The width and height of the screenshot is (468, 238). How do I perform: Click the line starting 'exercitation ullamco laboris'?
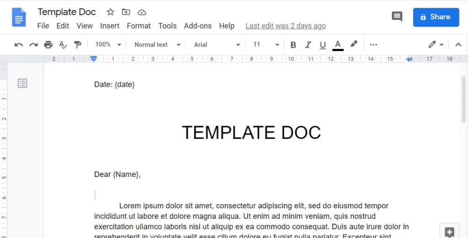251,227
